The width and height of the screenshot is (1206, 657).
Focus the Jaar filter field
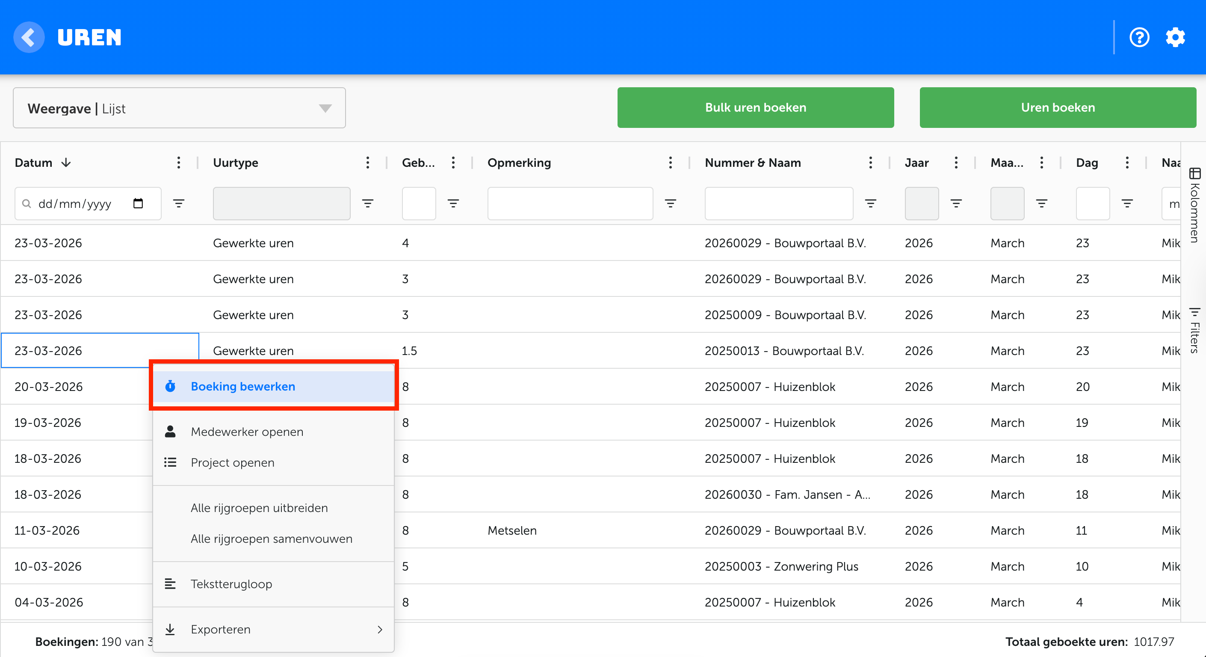921,204
